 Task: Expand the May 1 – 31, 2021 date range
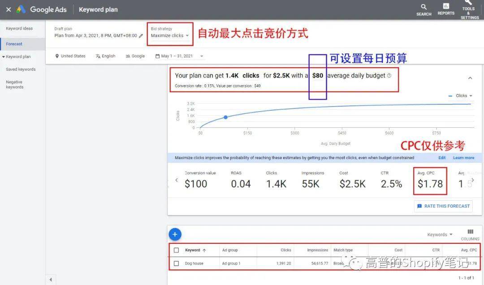(x=179, y=56)
